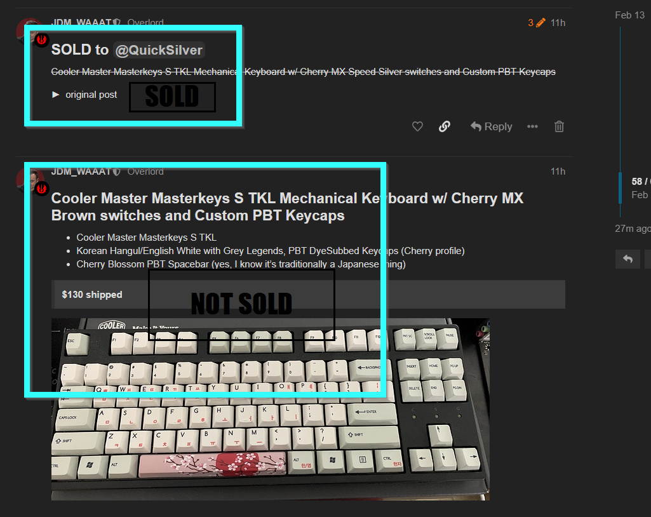Open the JDM_WAAAT username on the second post

(81, 171)
